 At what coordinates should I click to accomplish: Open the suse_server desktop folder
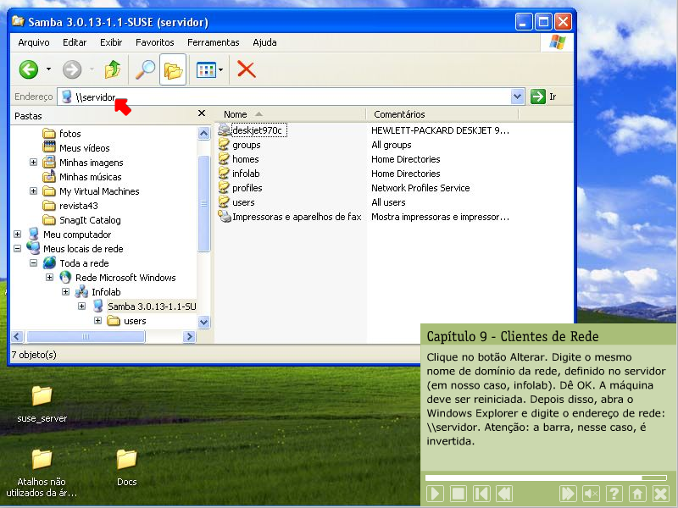pyautogui.click(x=42, y=395)
